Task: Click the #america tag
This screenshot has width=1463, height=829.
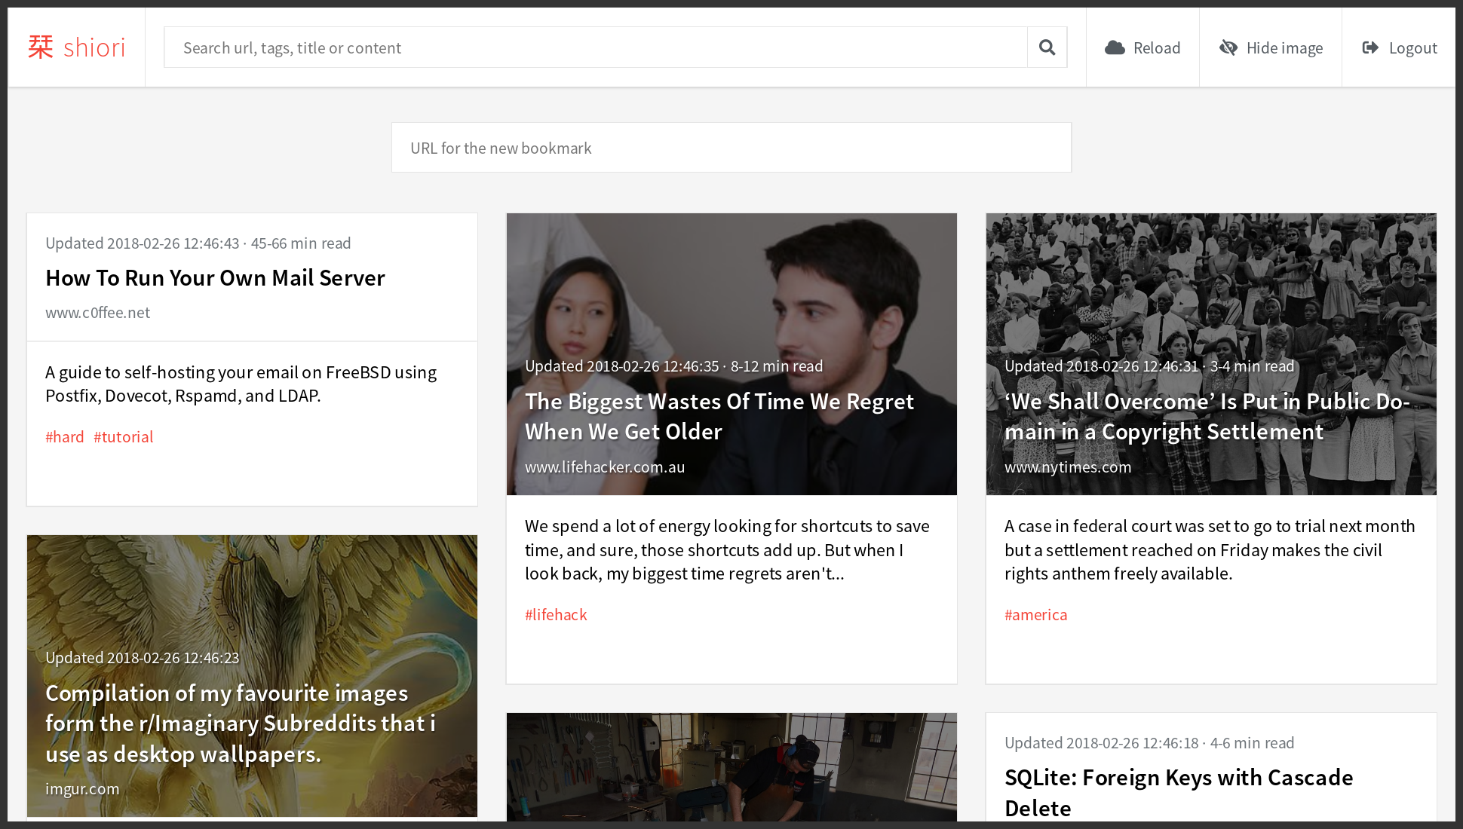Action: (x=1035, y=614)
